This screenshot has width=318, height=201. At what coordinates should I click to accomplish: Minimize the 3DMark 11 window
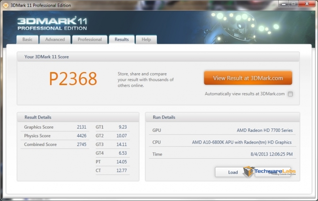(284, 4)
